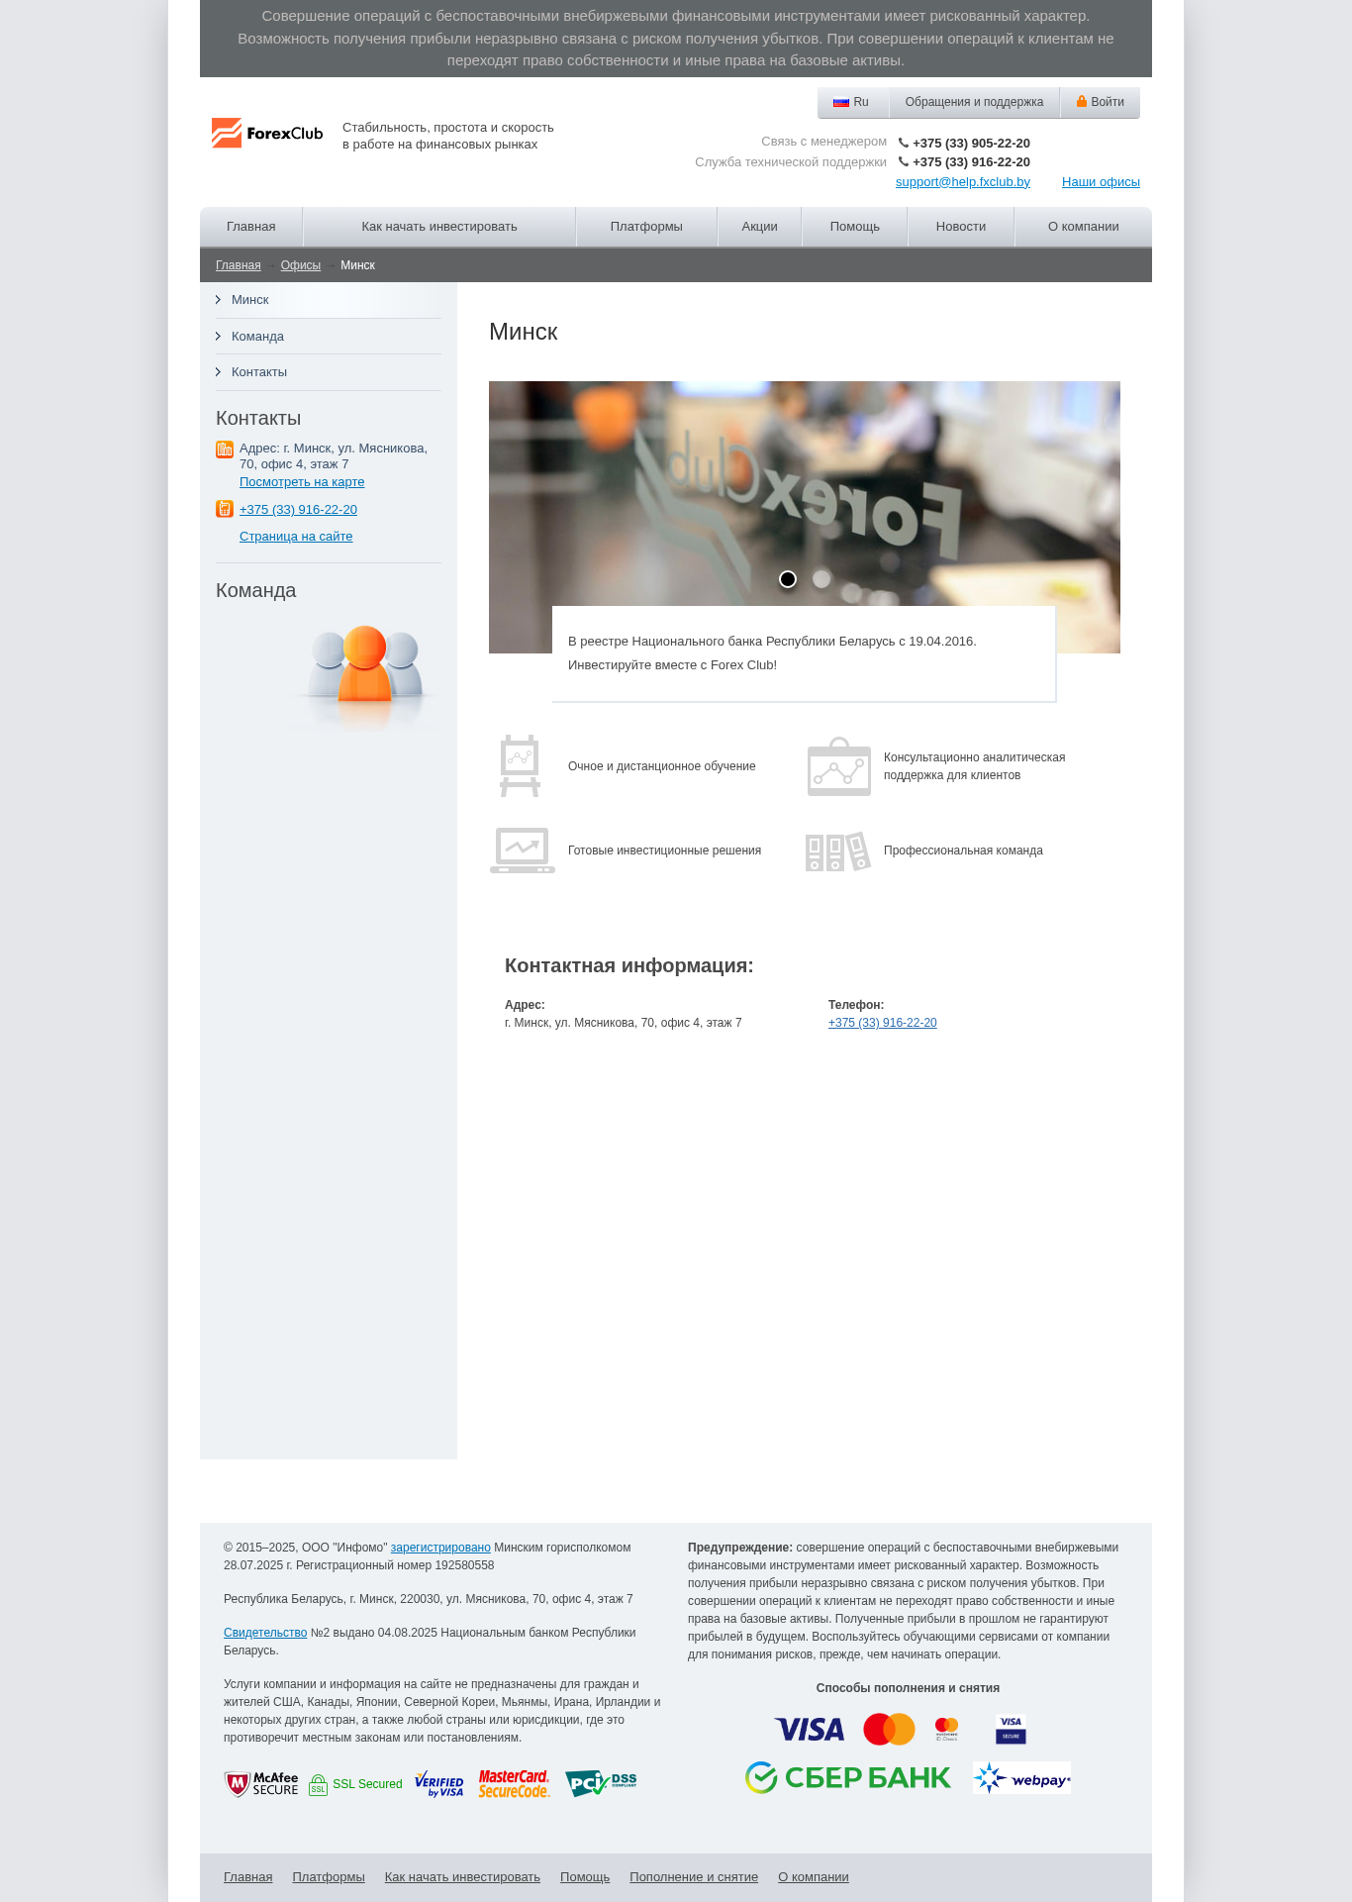Expand the Контакты sidebar item chevron

click(218, 372)
